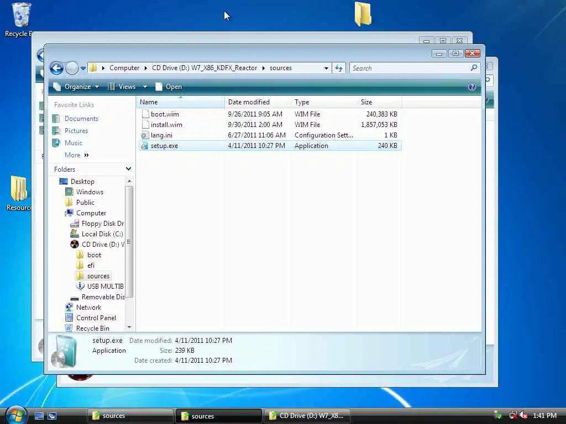Select the install.wim file icon
566x424 pixels.
(x=145, y=124)
